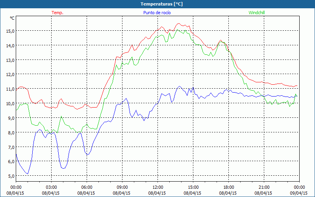Click the 13,0 y-axis value
Image resolution: width=315 pixels, height=197 pixels.
pyautogui.click(x=11, y=60)
